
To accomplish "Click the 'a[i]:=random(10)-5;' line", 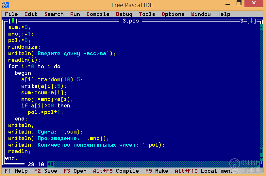I will pyautogui.click(x=52, y=79).
